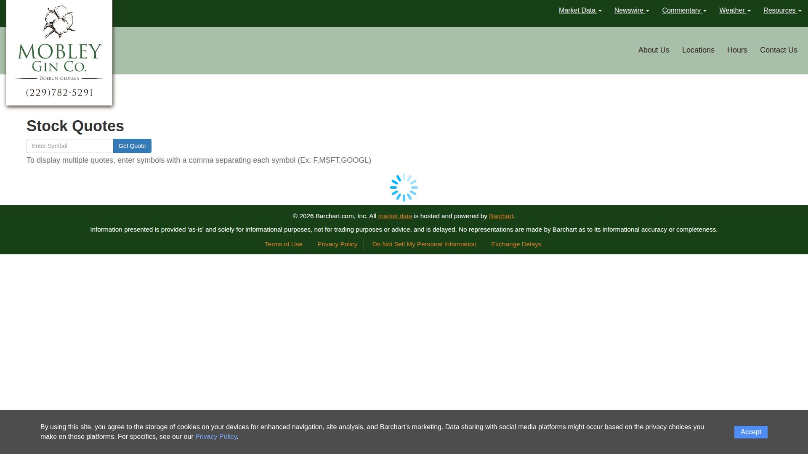Visit the Barchart footer link

(x=501, y=216)
